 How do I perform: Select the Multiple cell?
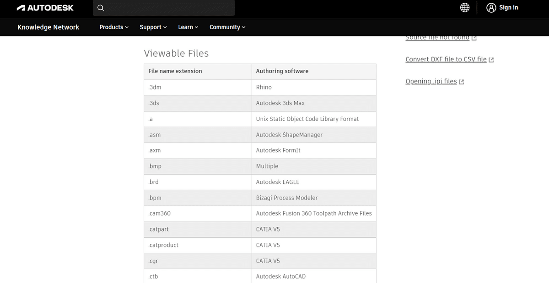click(x=314, y=167)
